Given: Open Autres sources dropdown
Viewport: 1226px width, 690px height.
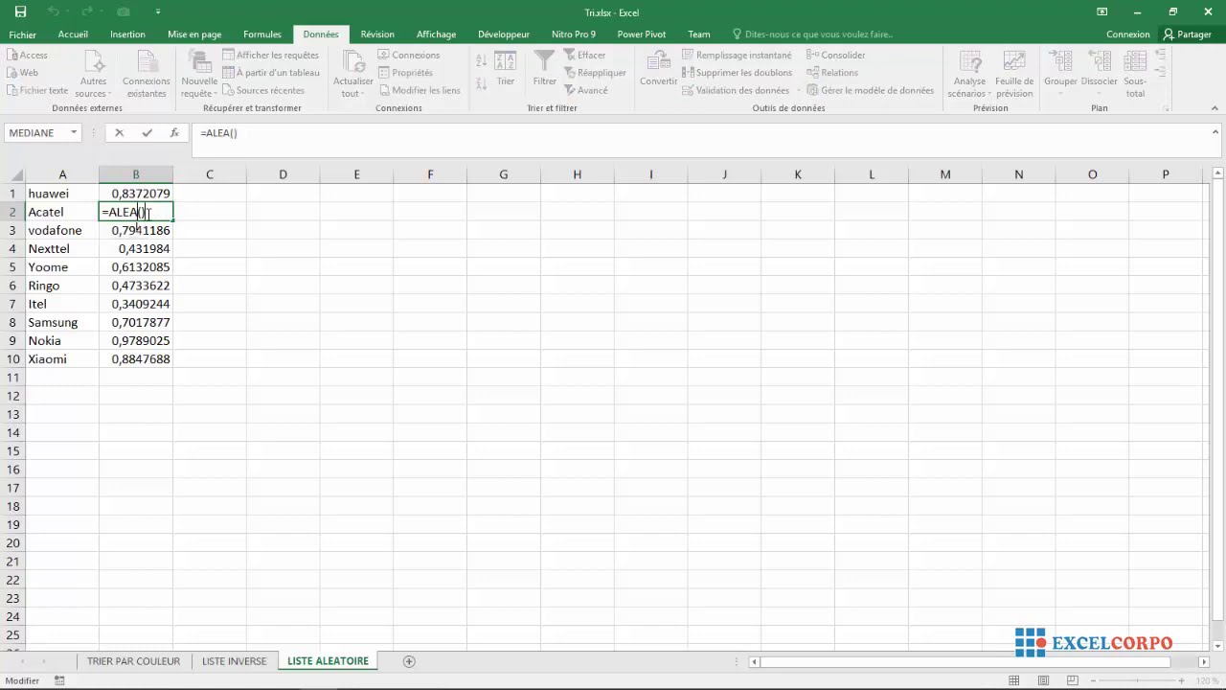Looking at the screenshot, I should [93, 74].
